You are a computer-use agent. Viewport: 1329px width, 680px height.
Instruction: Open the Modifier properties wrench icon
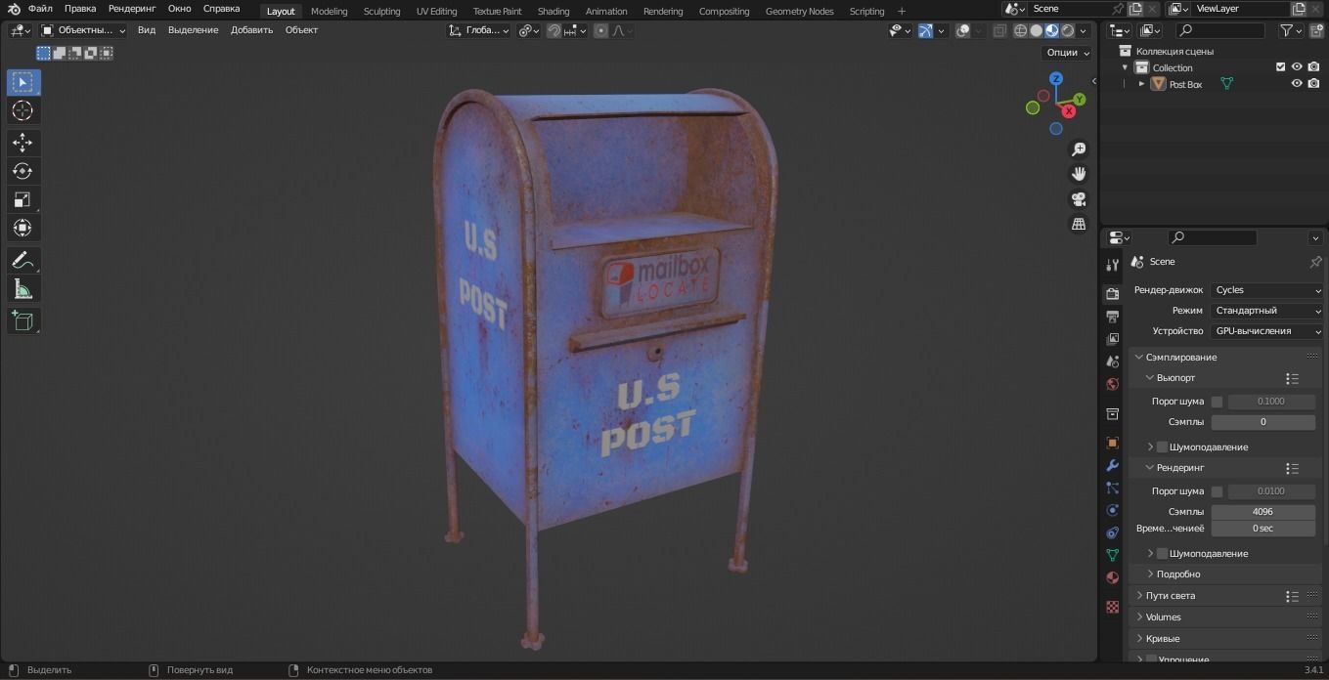[1112, 466]
